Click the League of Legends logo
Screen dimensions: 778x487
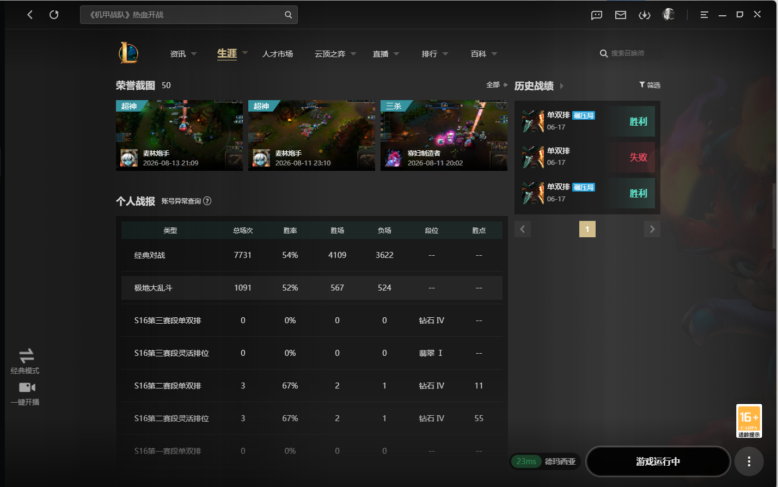pos(128,53)
